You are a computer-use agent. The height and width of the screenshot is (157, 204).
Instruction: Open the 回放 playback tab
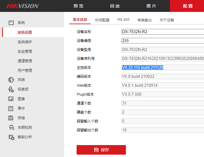(x=115, y=6)
